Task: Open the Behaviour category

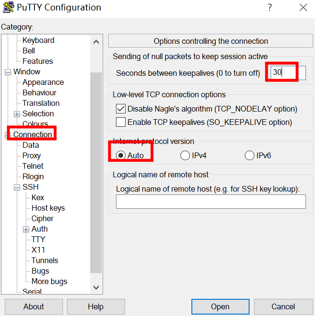Action: [39, 92]
